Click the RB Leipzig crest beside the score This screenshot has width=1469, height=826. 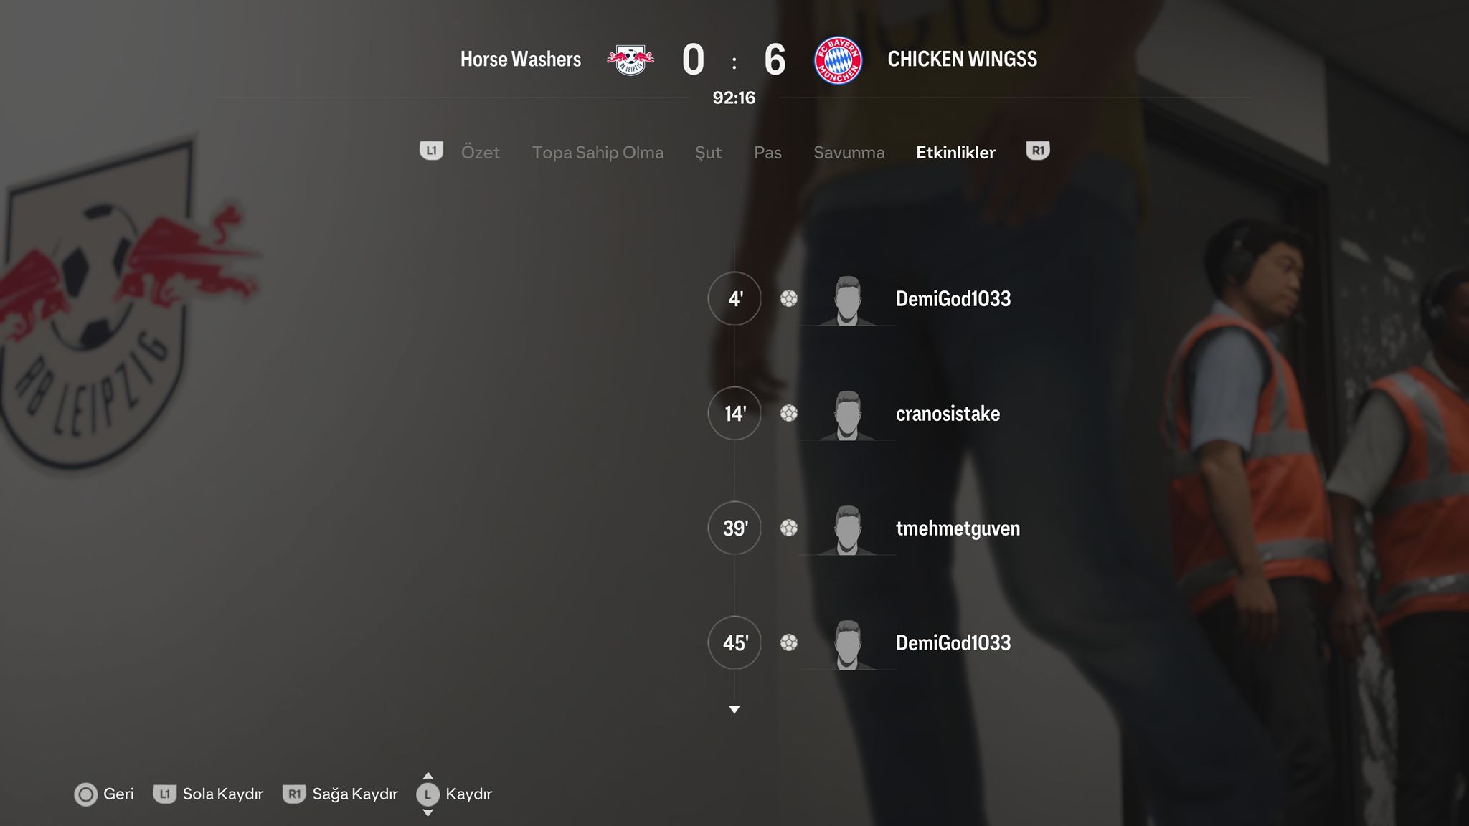(630, 60)
